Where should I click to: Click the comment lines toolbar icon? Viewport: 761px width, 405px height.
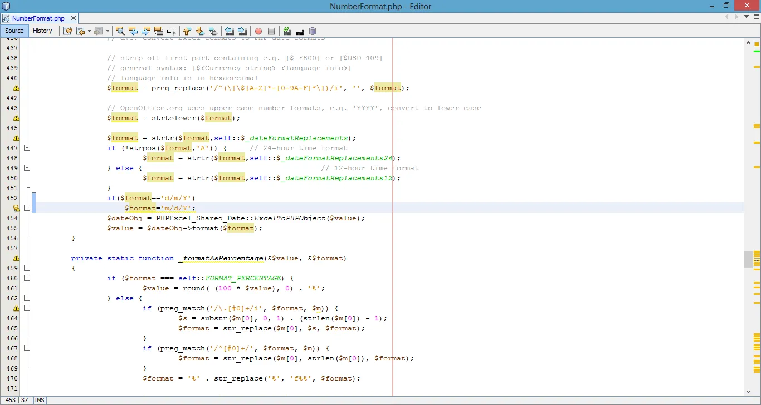click(300, 31)
